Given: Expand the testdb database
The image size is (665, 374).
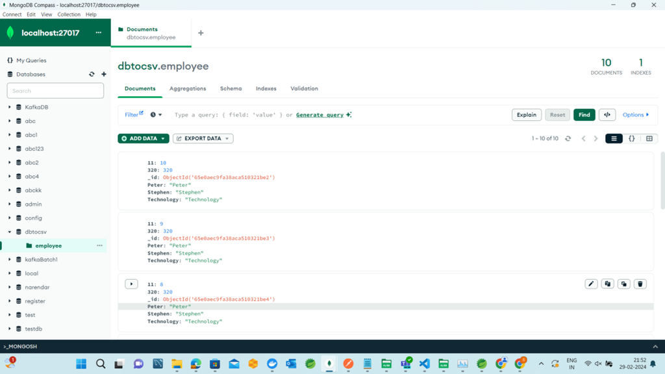Looking at the screenshot, I should [x=9, y=329].
